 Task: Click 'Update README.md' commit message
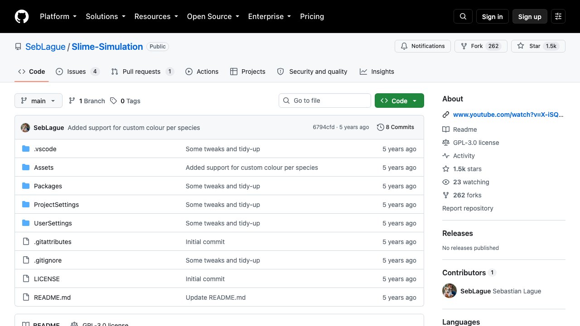216,297
